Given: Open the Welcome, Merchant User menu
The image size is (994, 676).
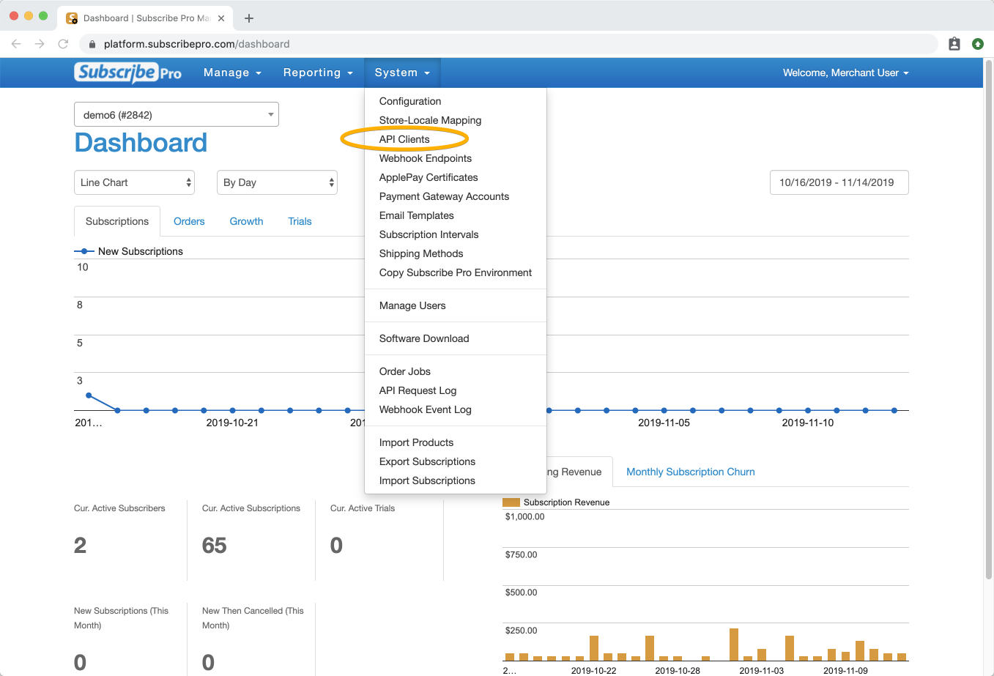Looking at the screenshot, I should tap(845, 73).
